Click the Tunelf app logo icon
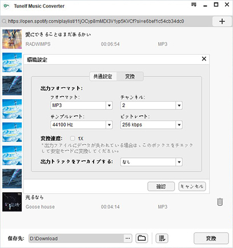Screen dimensions: 233x248 point(6,6)
